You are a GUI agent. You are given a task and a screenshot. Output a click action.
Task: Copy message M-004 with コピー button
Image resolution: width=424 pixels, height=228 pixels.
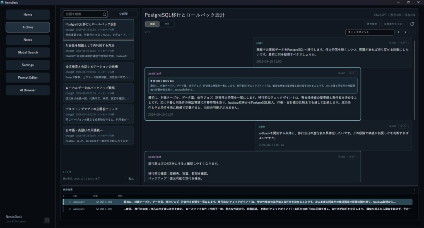pos(352,157)
